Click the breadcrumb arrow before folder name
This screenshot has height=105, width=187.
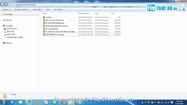tap(14, 5)
